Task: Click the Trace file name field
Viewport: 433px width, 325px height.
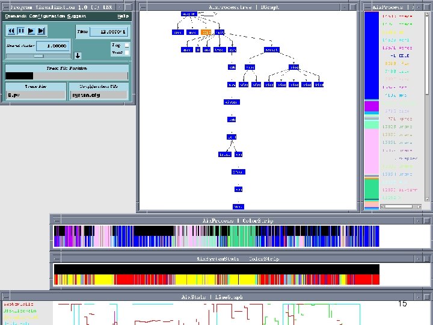Action: (x=35, y=95)
